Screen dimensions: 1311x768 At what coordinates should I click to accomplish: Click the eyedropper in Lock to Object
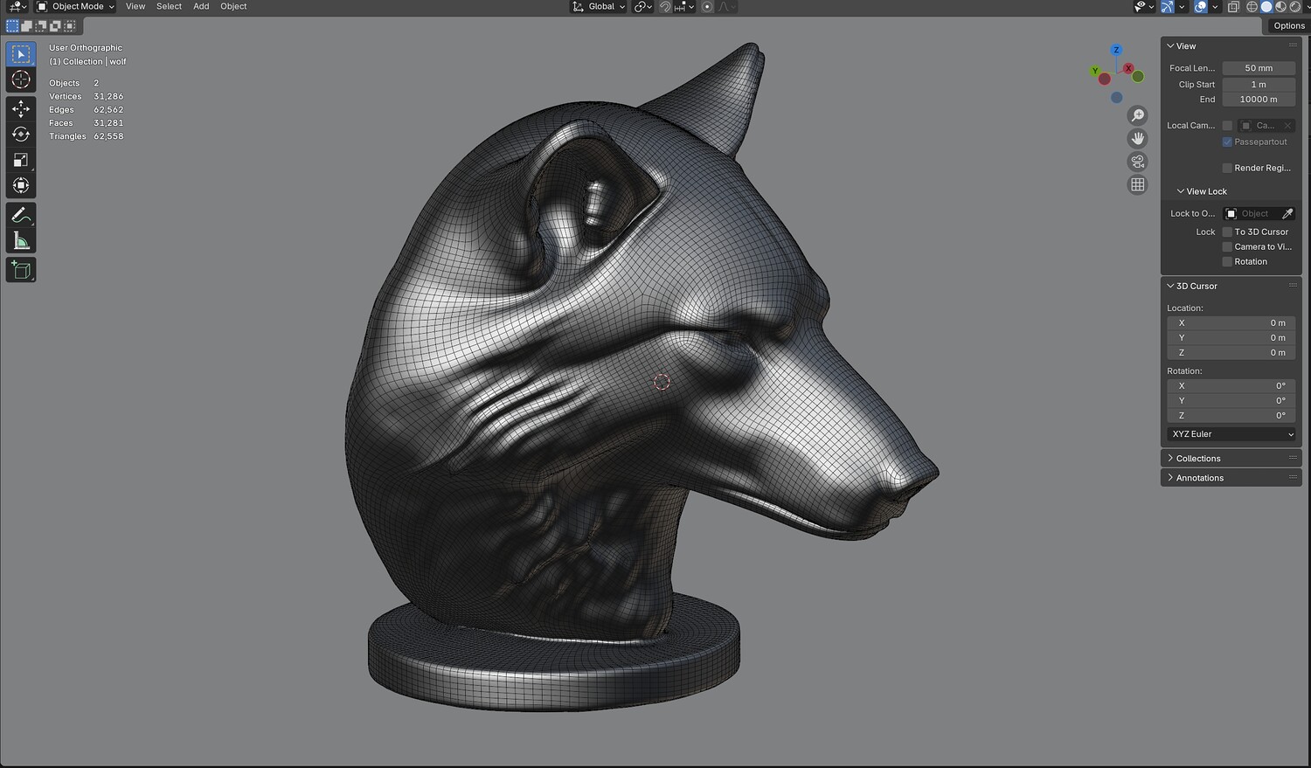point(1287,213)
